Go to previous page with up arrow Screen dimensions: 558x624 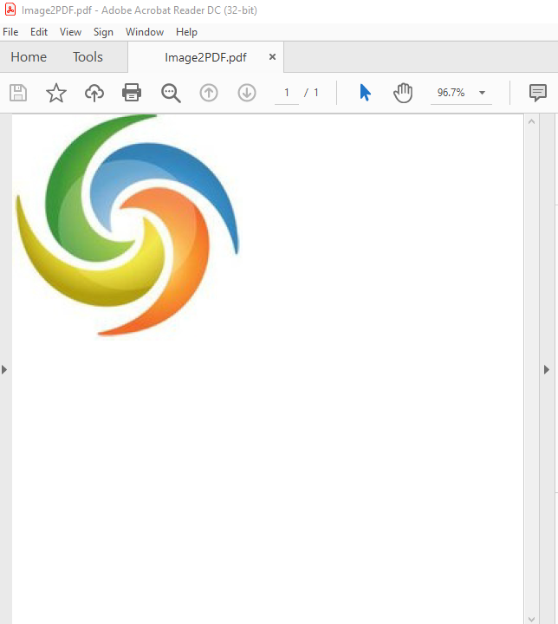[209, 93]
